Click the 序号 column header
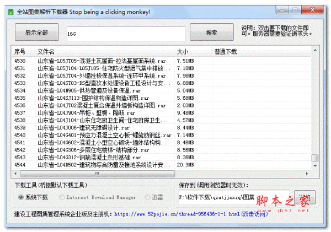This screenshot has width=331, height=232. tap(23, 52)
